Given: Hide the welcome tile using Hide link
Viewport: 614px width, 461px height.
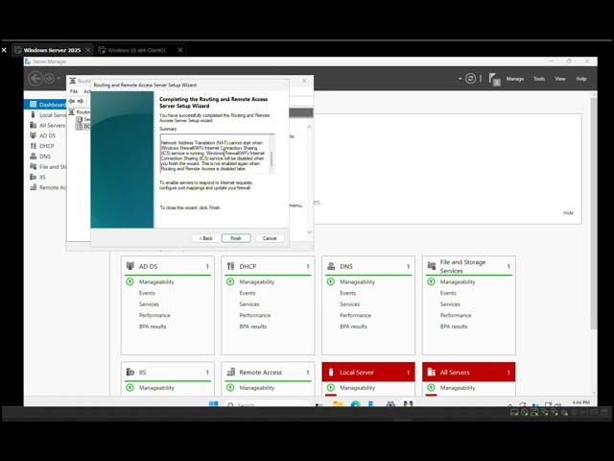Looking at the screenshot, I should point(568,213).
